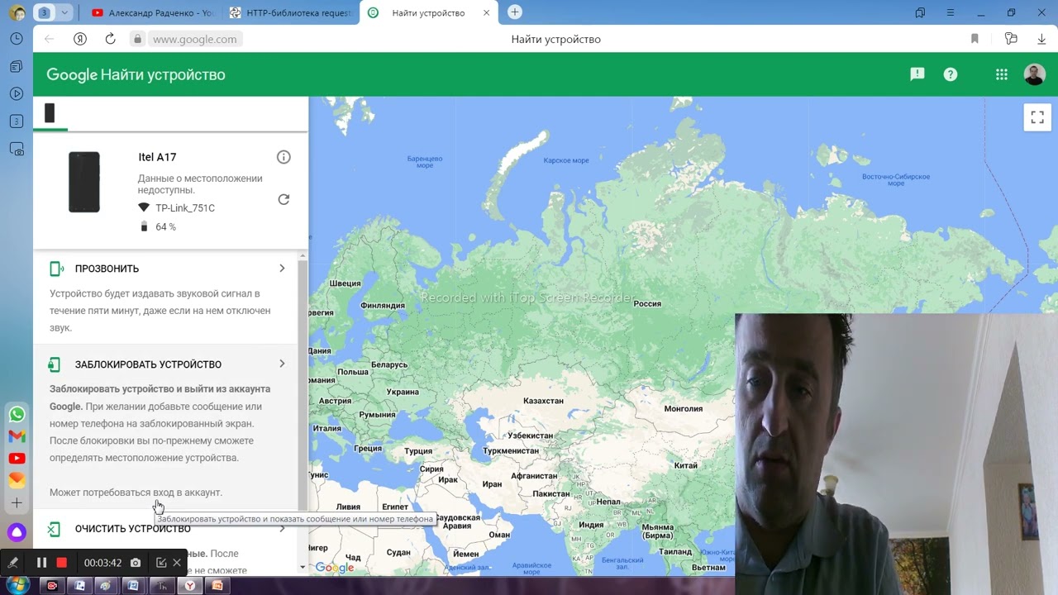
Task: Open ЗАБЛОКИРОВАТЬ УСТРОЙСТВО option
Action: coord(165,364)
